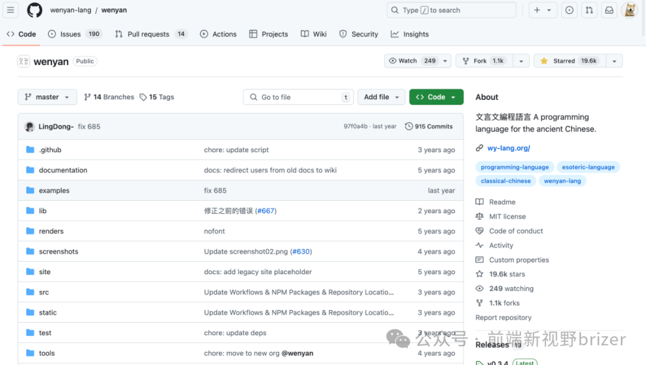Open 915 Commits history

pos(429,126)
